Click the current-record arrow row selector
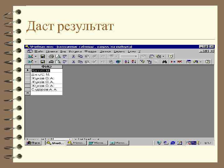Viewport: 224px width, 168px height. [28, 70]
